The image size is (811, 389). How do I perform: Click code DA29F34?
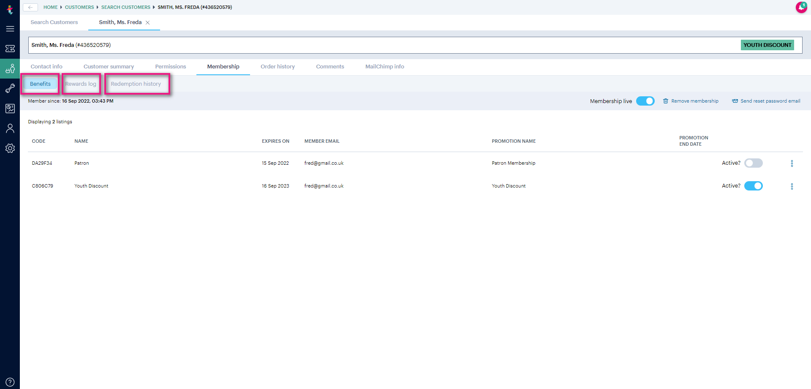(42, 163)
